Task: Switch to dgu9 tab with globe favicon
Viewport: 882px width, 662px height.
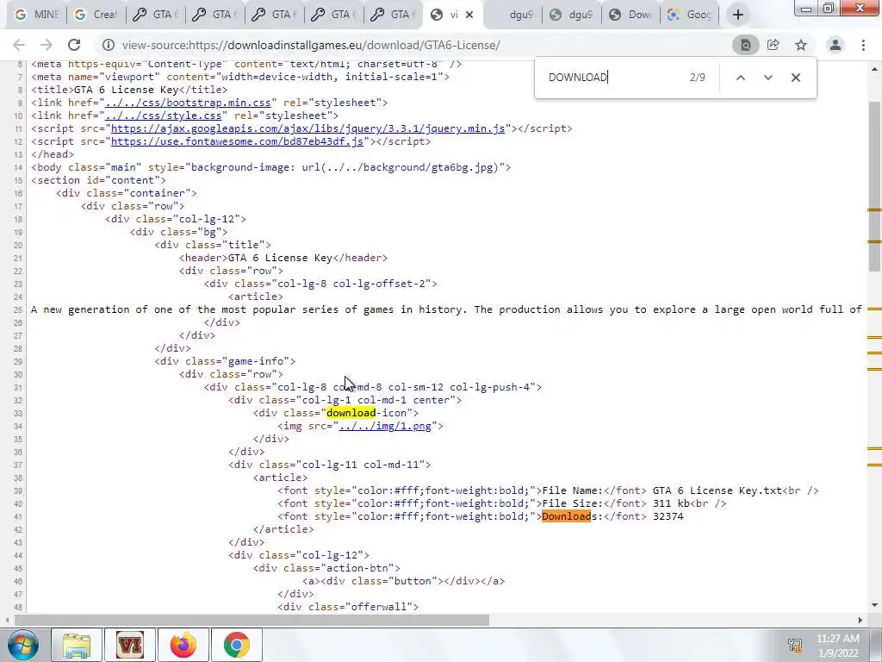Action: pyautogui.click(x=571, y=15)
